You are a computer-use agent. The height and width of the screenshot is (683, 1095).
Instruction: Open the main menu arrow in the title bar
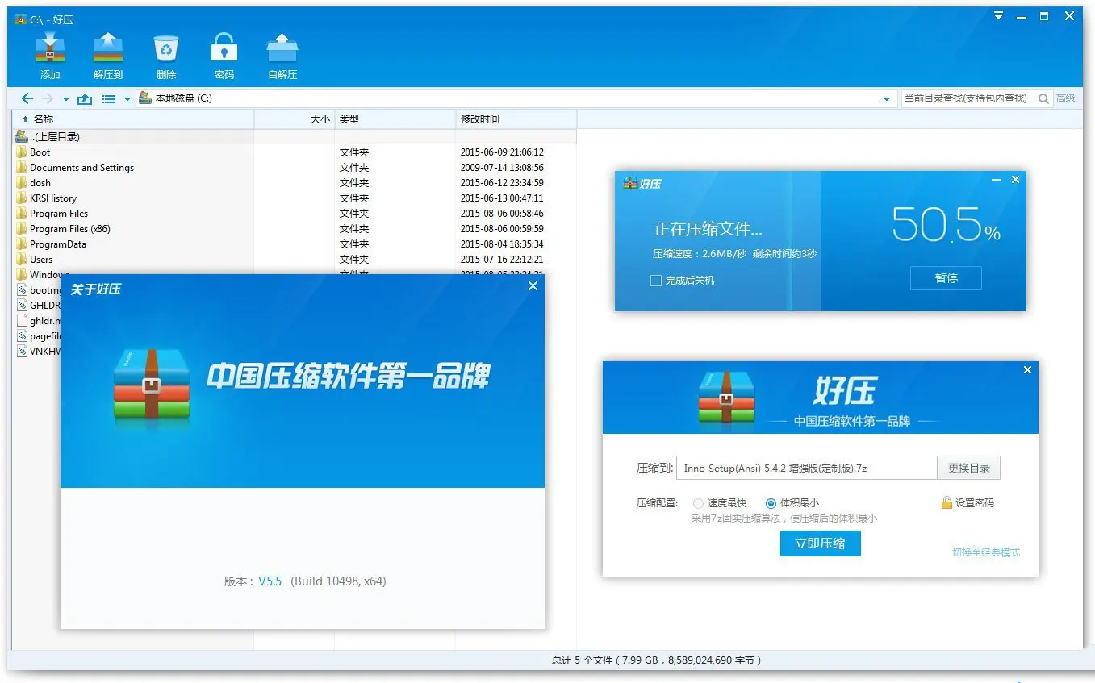tap(997, 15)
